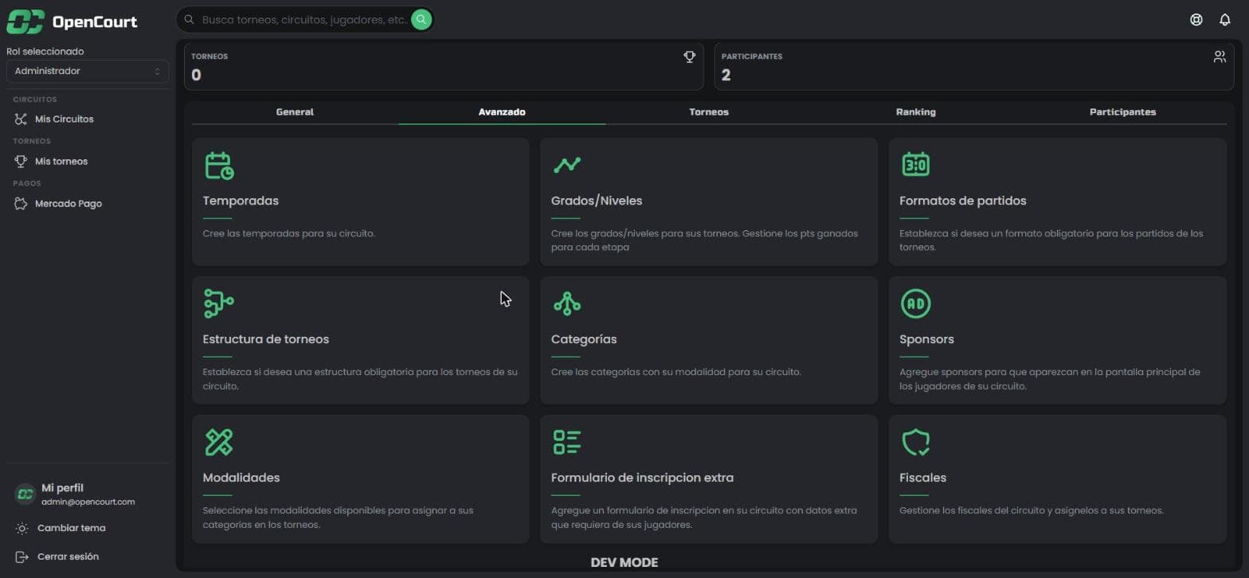Open the Formatos de partidos card title
1249x578 pixels.
pyautogui.click(x=962, y=201)
